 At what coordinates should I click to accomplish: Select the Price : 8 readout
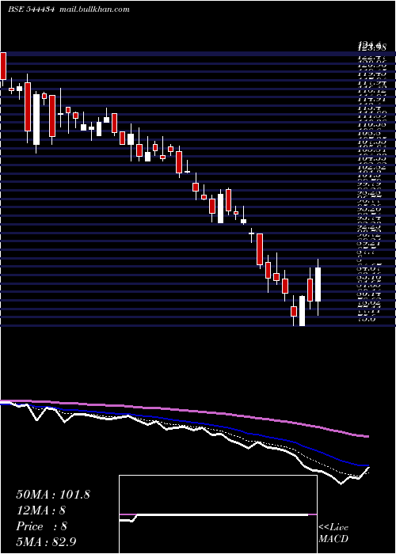pyautogui.click(x=42, y=526)
